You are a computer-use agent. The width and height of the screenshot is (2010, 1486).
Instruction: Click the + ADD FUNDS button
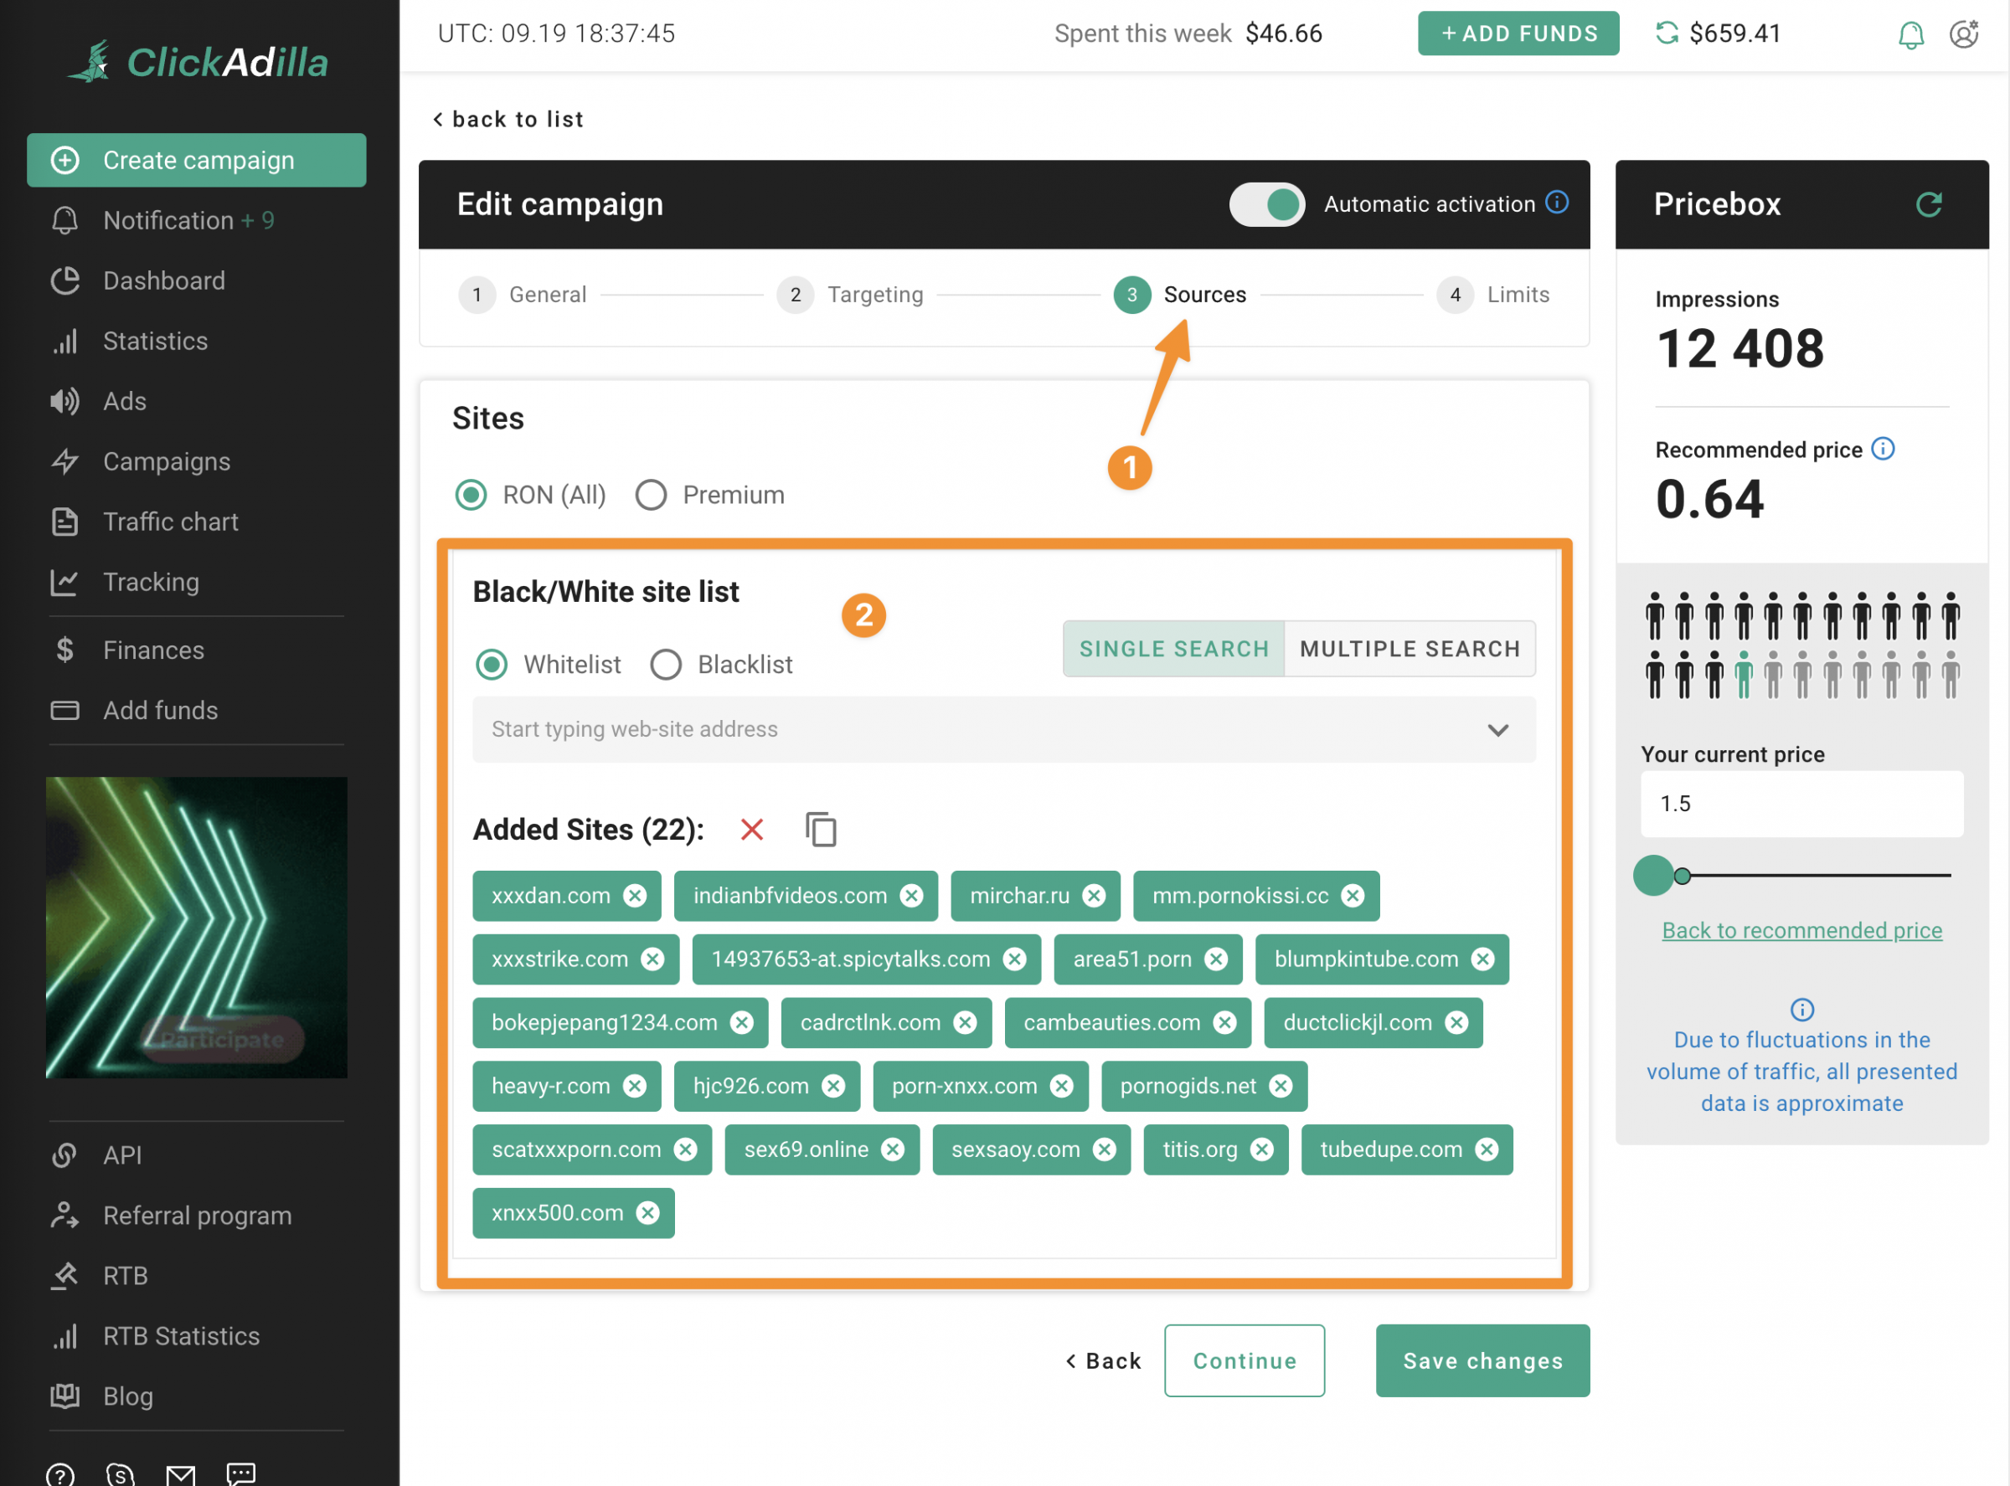tap(1518, 33)
